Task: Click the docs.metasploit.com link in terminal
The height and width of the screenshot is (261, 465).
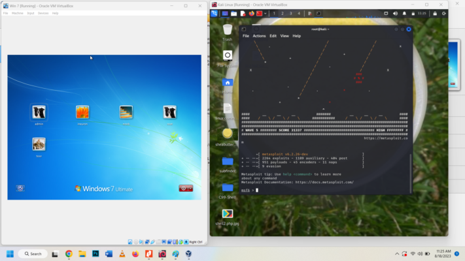Action: 324,182
